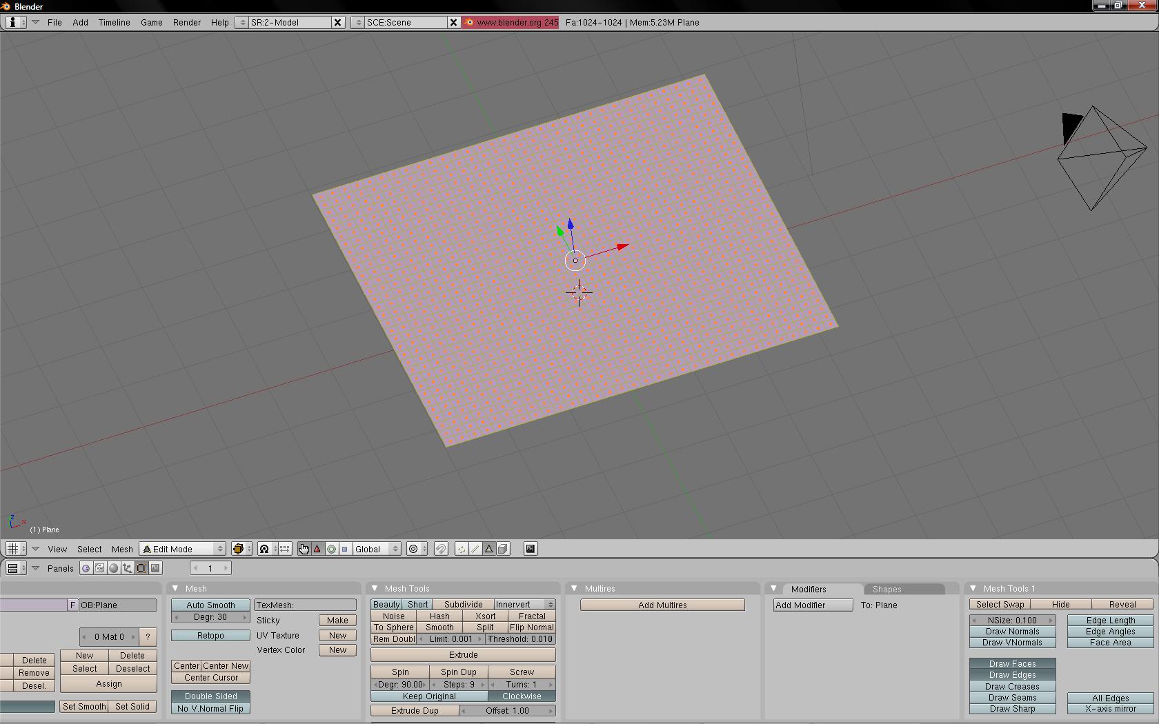Open the Render menu
The width and height of the screenshot is (1159, 724).
point(186,22)
